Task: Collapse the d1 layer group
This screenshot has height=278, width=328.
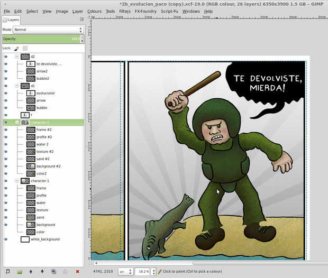Action: point(16,86)
